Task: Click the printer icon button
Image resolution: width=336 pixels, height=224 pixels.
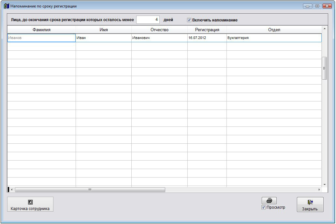Action: [269, 201]
